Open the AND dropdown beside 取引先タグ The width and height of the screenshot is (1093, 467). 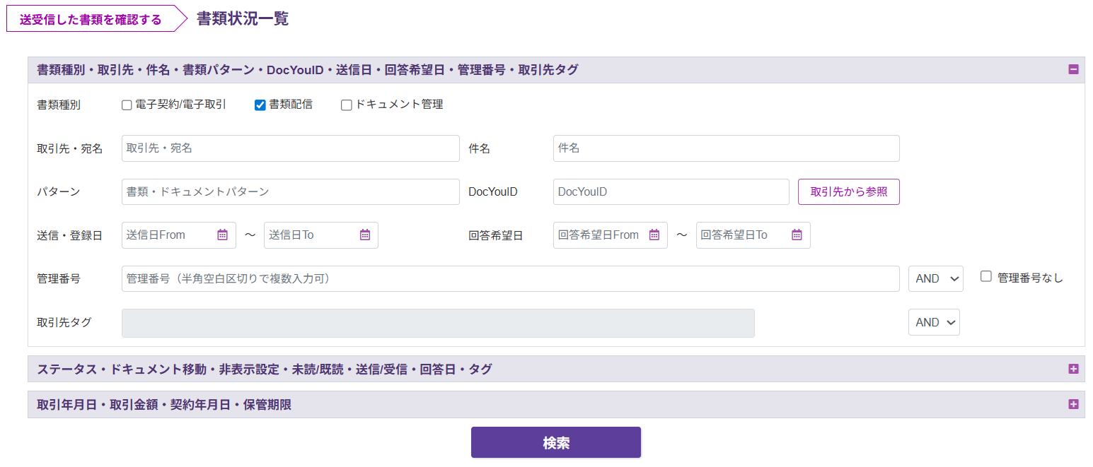[934, 322]
